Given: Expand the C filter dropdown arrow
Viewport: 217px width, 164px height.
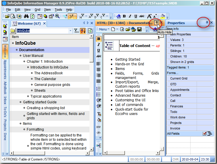Looking at the screenshot, I should pos(107,16).
